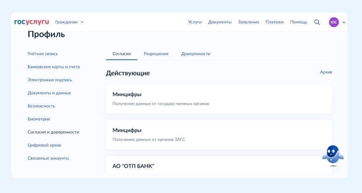Open the robot assistant chat

[333, 156]
